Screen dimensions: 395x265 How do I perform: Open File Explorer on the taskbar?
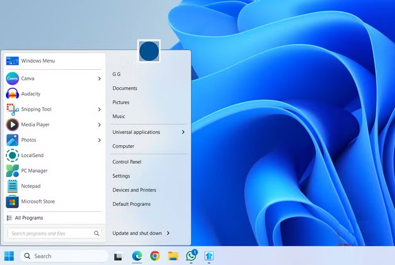173,256
